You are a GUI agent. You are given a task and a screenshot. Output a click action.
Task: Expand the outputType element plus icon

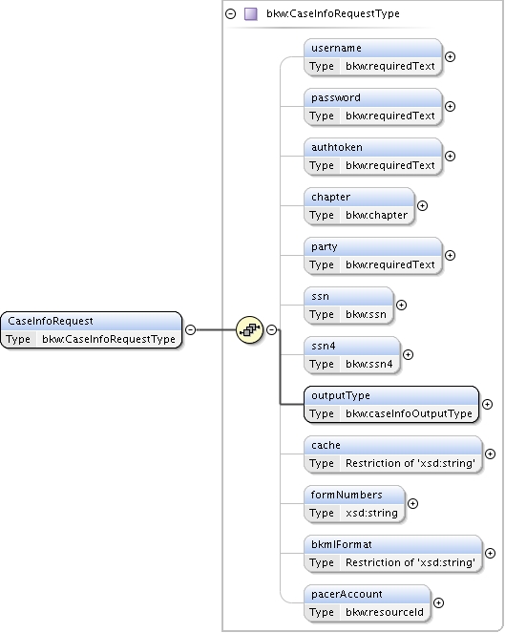click(x=487, y=405)
